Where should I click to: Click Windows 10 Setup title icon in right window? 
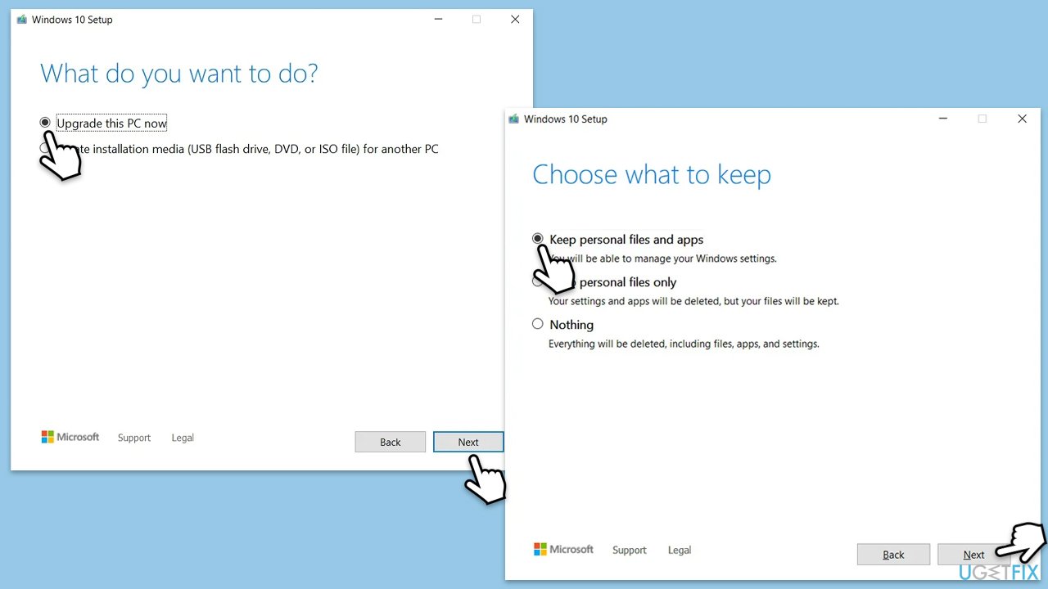pyautogui.click(x=513, y=119)
